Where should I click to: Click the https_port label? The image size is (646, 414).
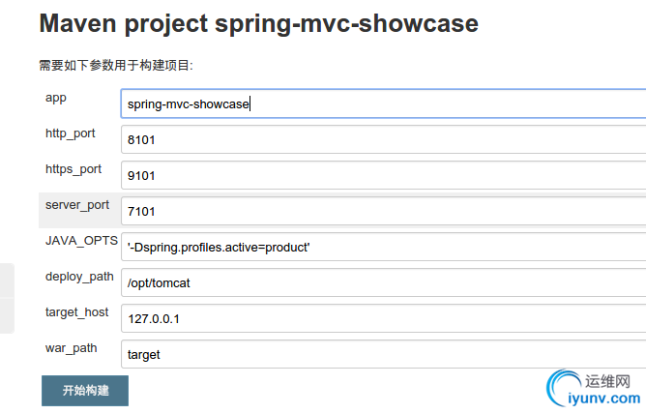coord(73,169)
